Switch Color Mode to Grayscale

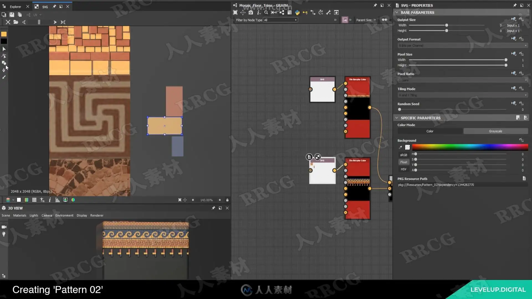495,131
